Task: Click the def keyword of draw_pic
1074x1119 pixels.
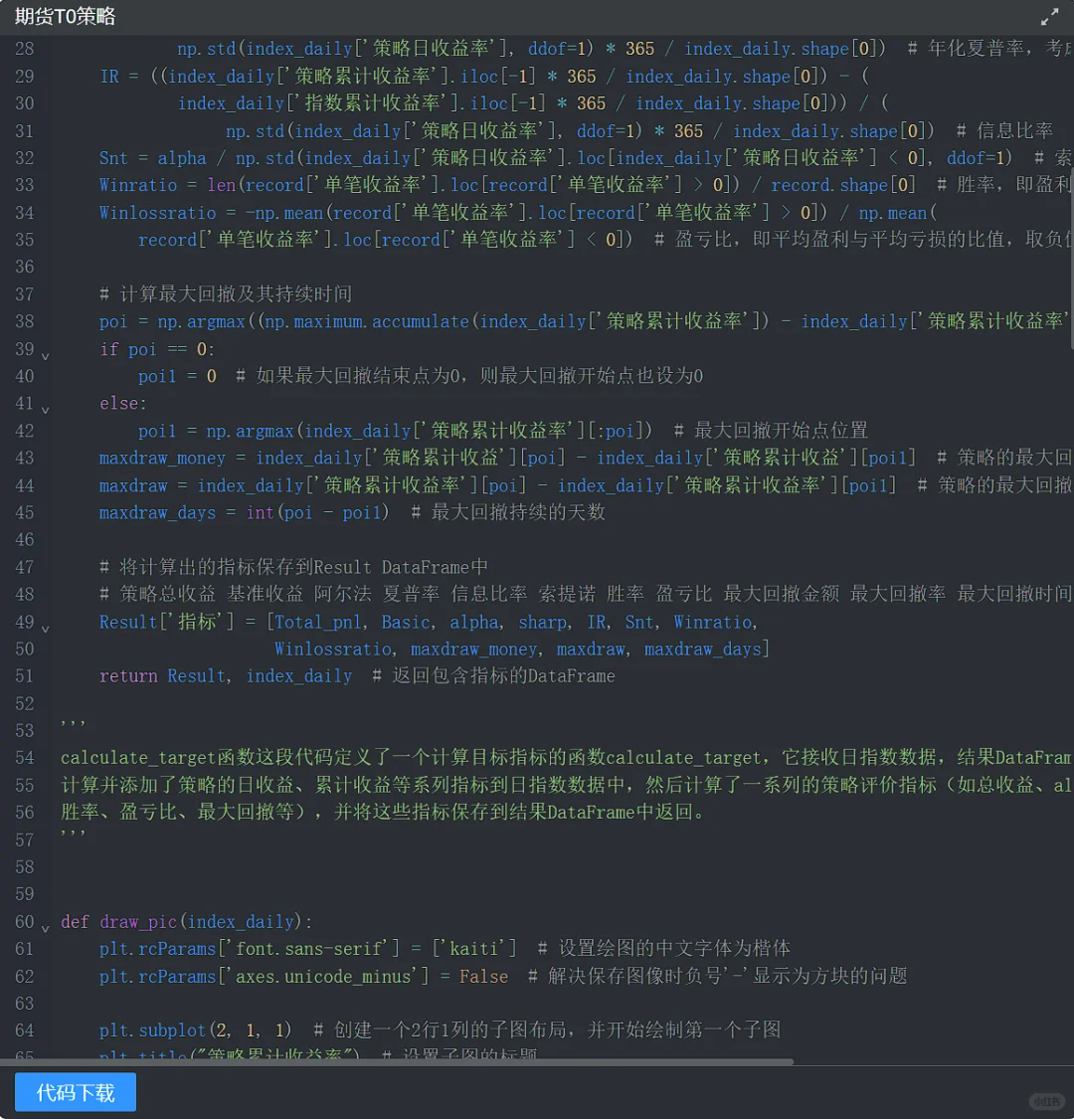Action: pyautogui.click(x=75, y=922)
